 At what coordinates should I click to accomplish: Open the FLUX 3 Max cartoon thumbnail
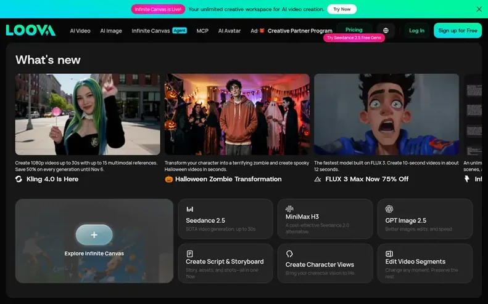click(387, 114)
